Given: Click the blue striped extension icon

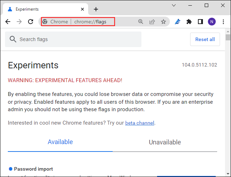Looking at the screenshot, I should (x=178, y=22).
